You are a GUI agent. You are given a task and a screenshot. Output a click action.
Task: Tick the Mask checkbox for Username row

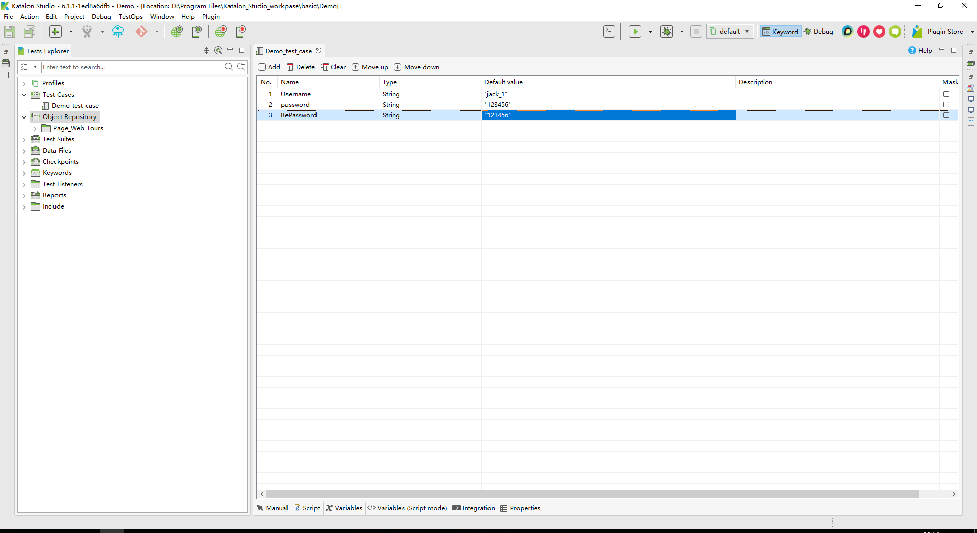pos(946,94)
